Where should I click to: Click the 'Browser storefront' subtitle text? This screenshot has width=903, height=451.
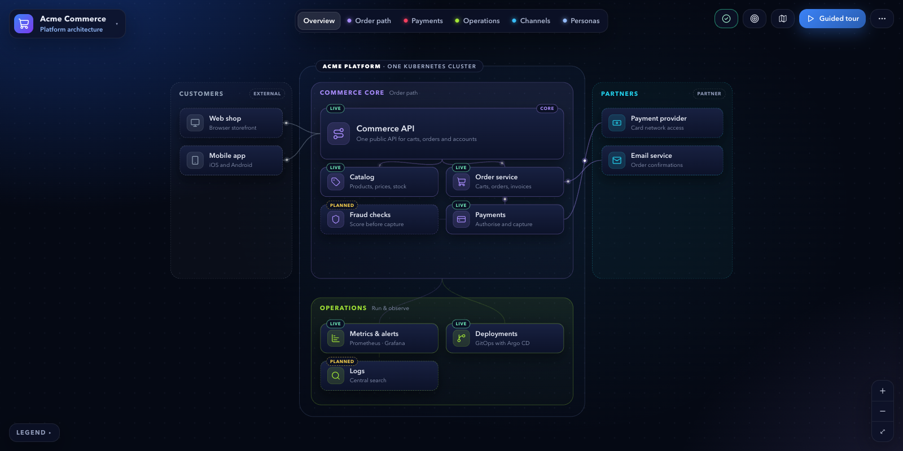point(233,128)
